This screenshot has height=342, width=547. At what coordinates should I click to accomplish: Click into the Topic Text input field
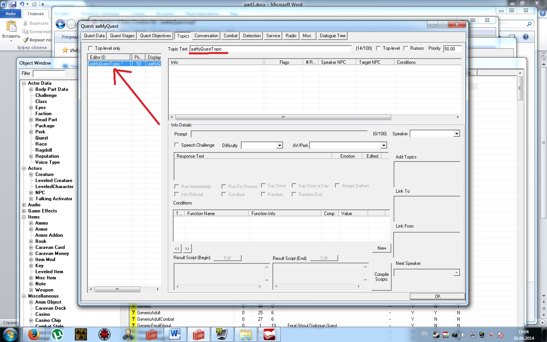[x=270, y=49]
